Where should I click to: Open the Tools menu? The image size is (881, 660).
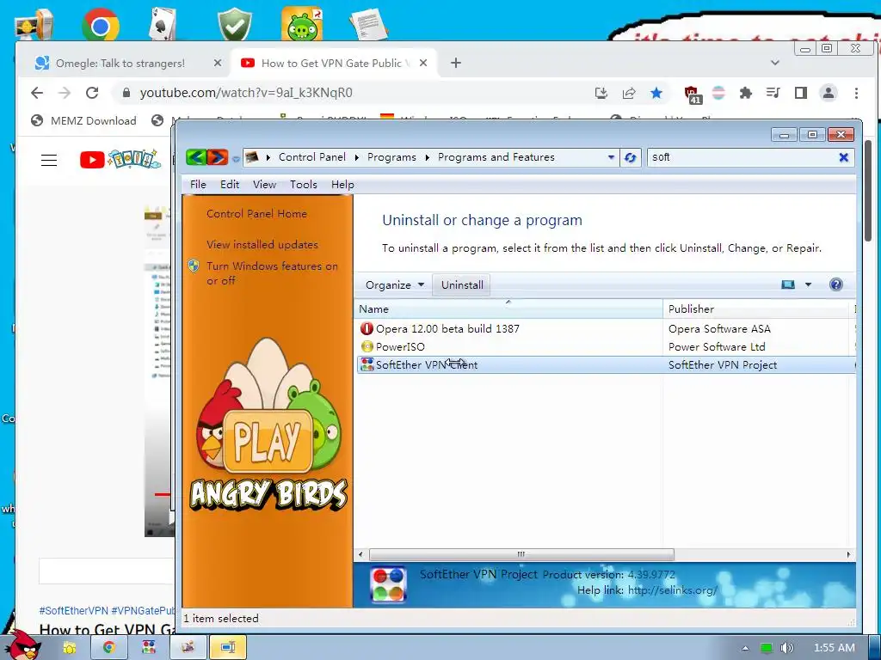pyautogui.click(x=304, y=185)
